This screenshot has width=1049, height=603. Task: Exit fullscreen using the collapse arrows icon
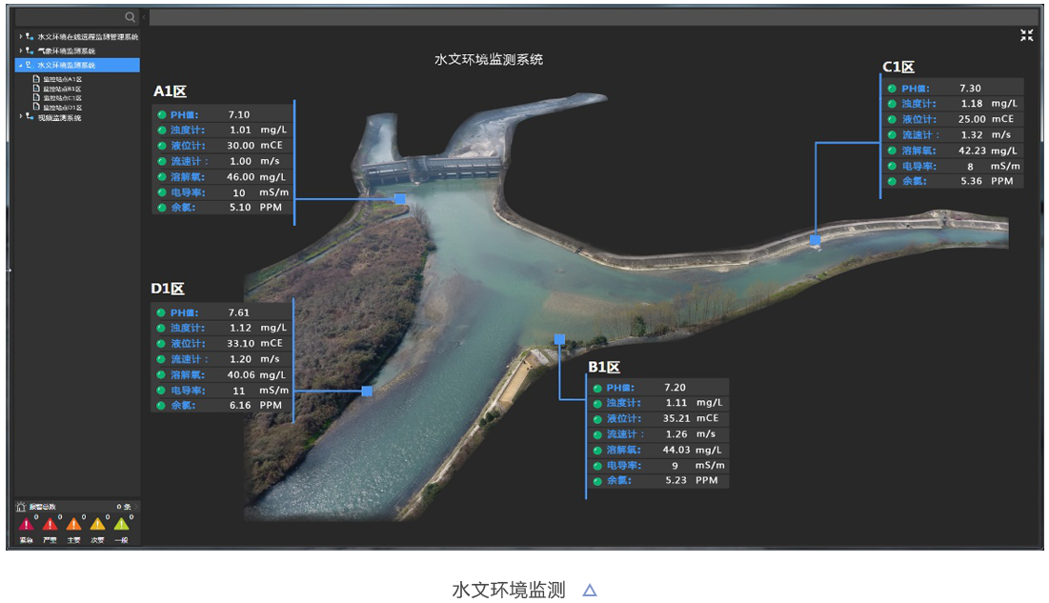(1026, 35)
